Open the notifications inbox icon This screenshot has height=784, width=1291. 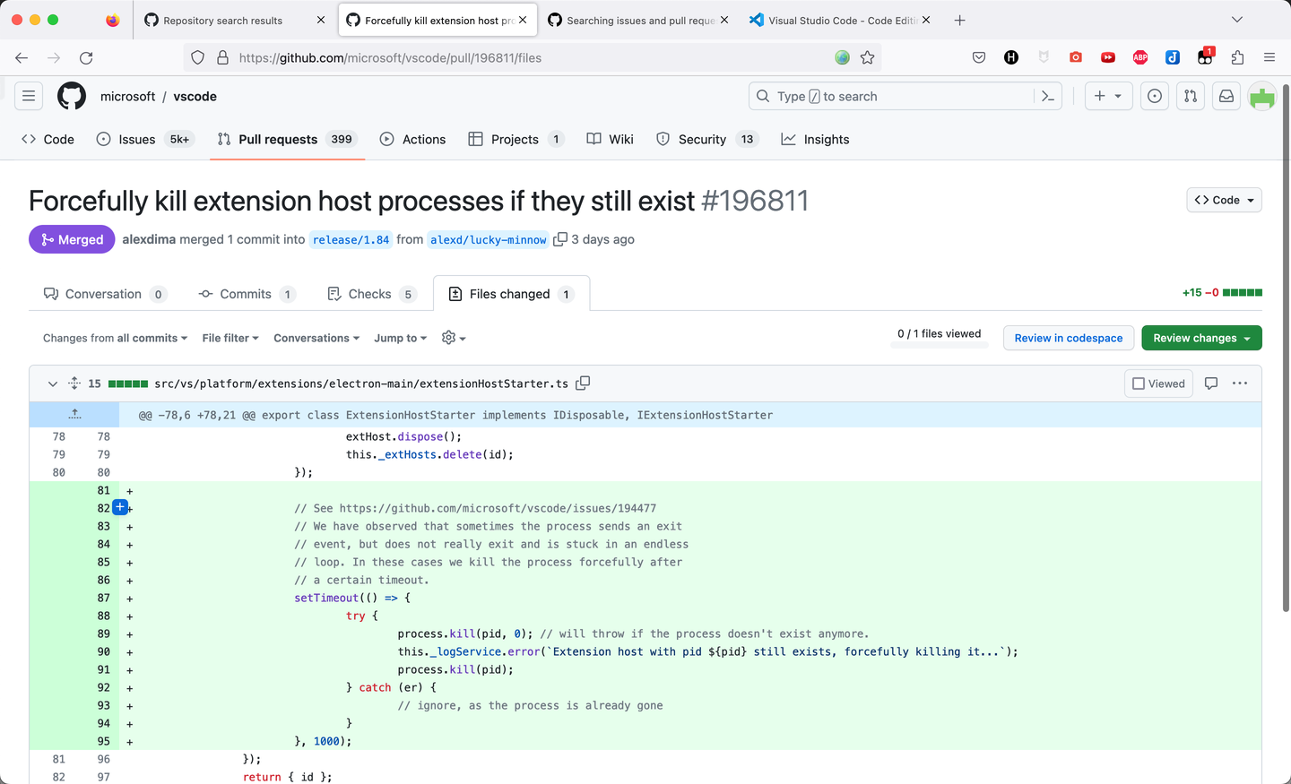point(1226,96)
